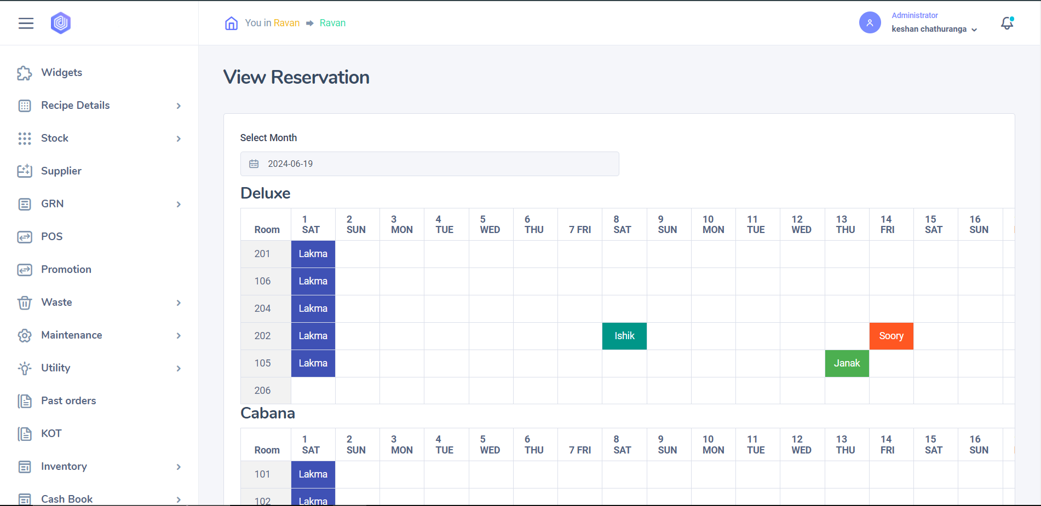1041x506 pixels.
Task: Click the green Ravan breadcrumb link
Action: click(332, 23)
